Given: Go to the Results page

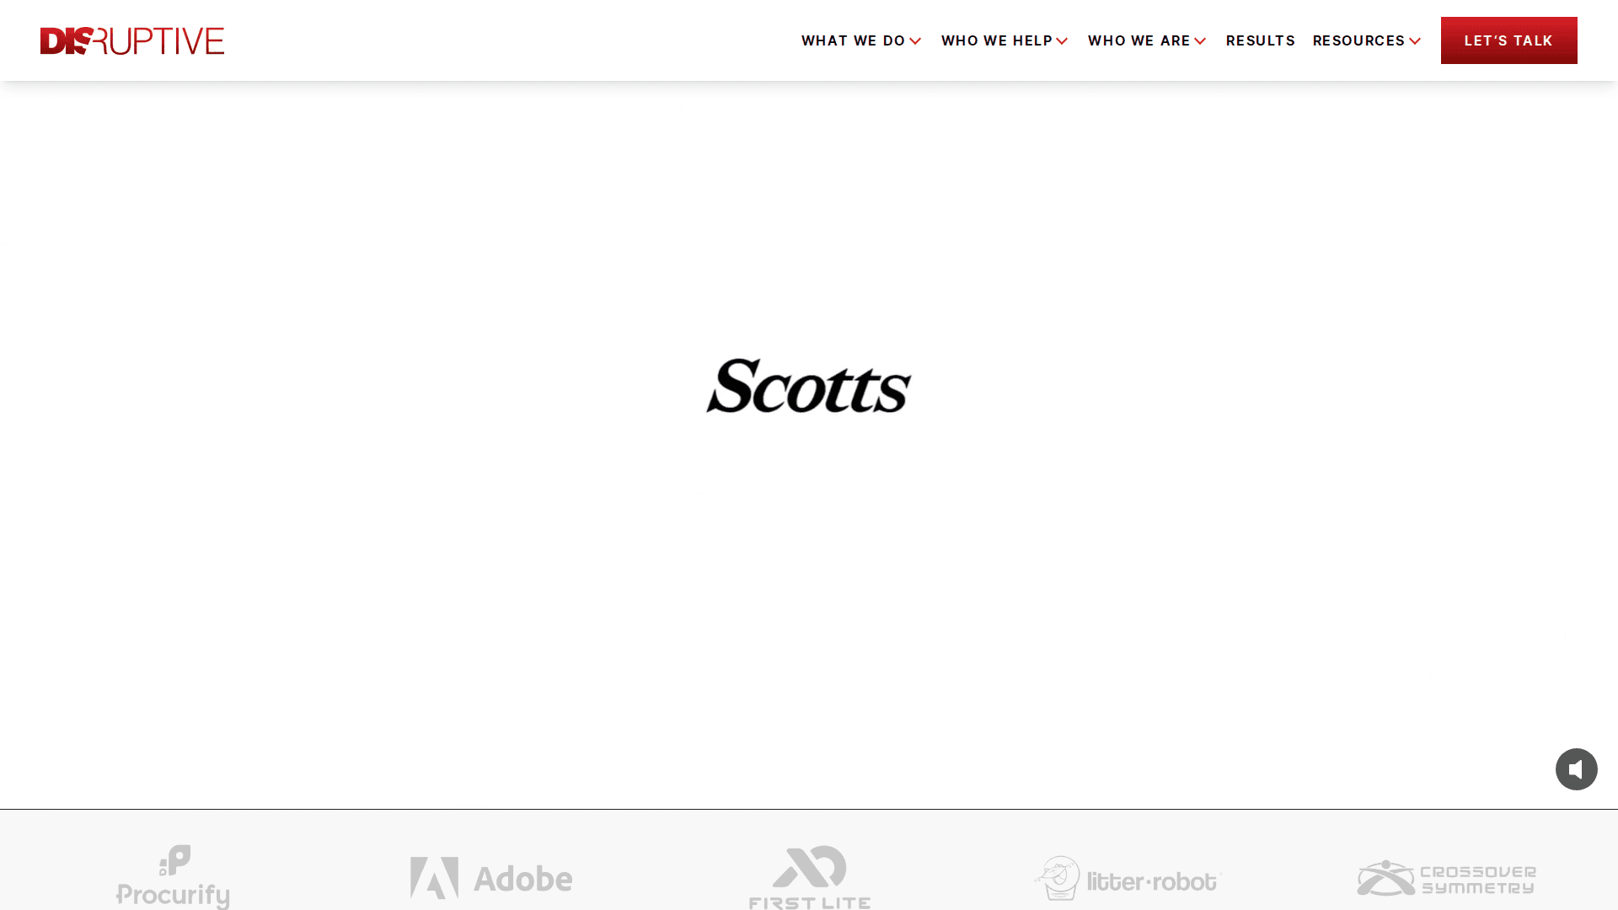Looking at the screenshot, I should 1260,40.
